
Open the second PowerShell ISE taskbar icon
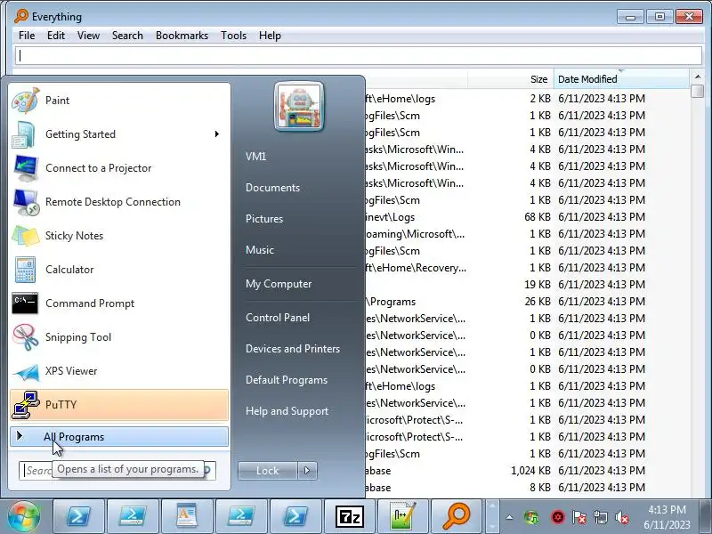coord(133,516)
